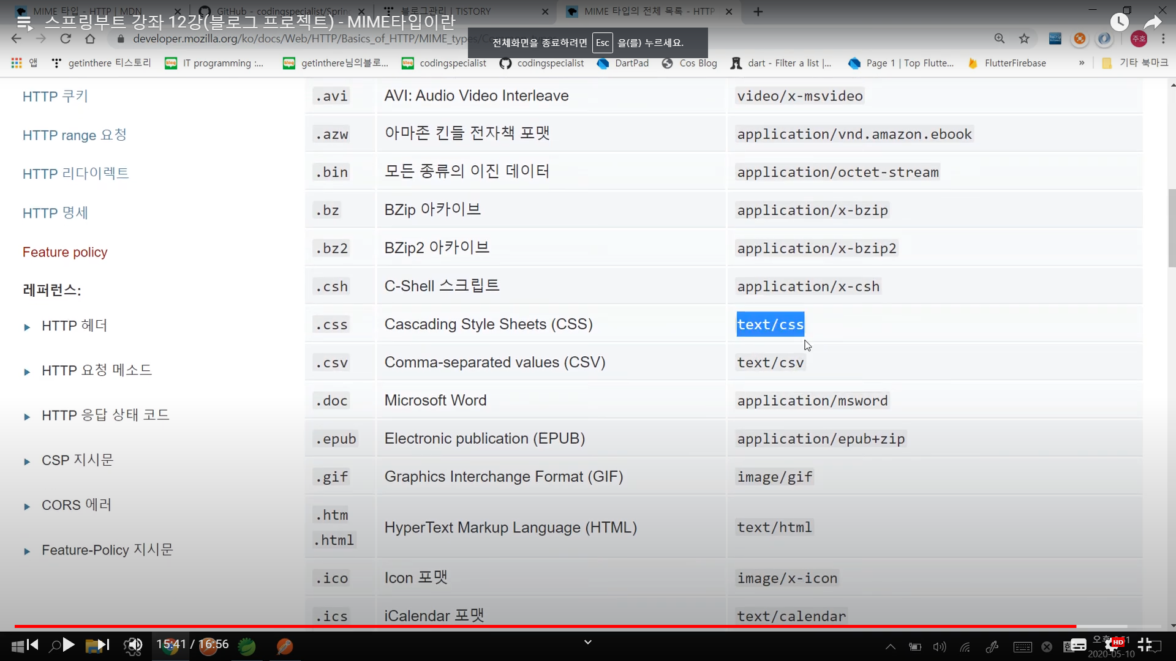1176x661 pixels.
Task: Reload the browser page
Action: [66, 39]
